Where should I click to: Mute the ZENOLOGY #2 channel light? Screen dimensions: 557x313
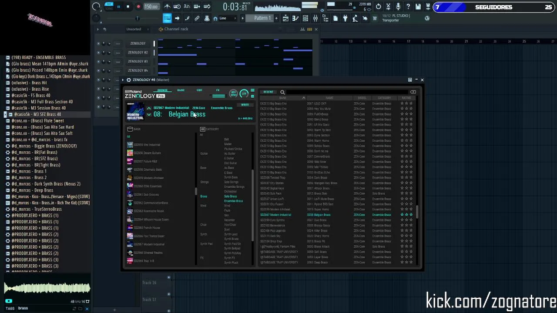click(x=98, y=53)
